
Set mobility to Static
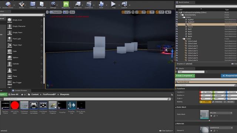pyautogui.click(x=206, y=102)
